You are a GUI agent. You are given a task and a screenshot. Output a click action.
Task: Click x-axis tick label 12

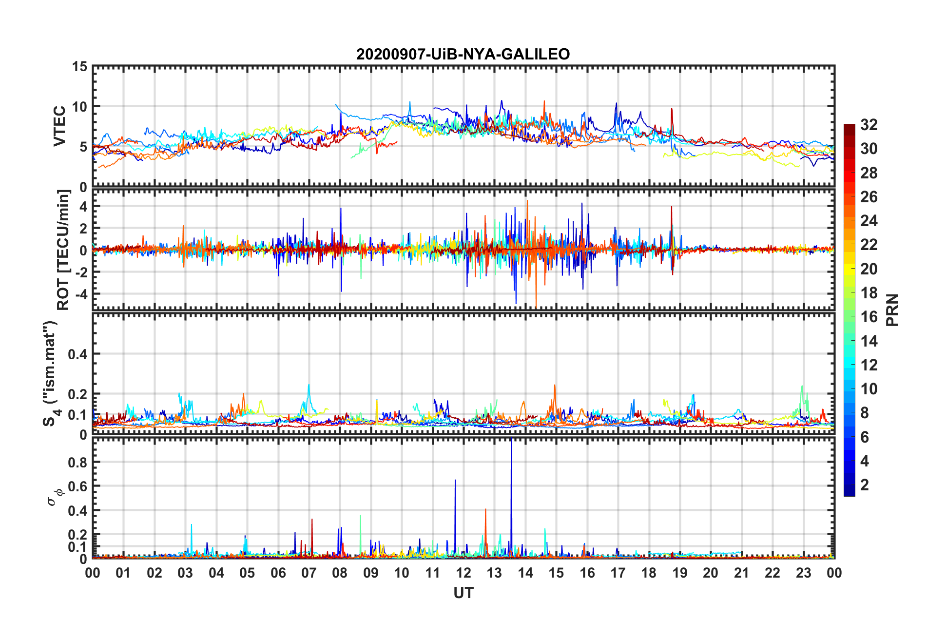463,573
